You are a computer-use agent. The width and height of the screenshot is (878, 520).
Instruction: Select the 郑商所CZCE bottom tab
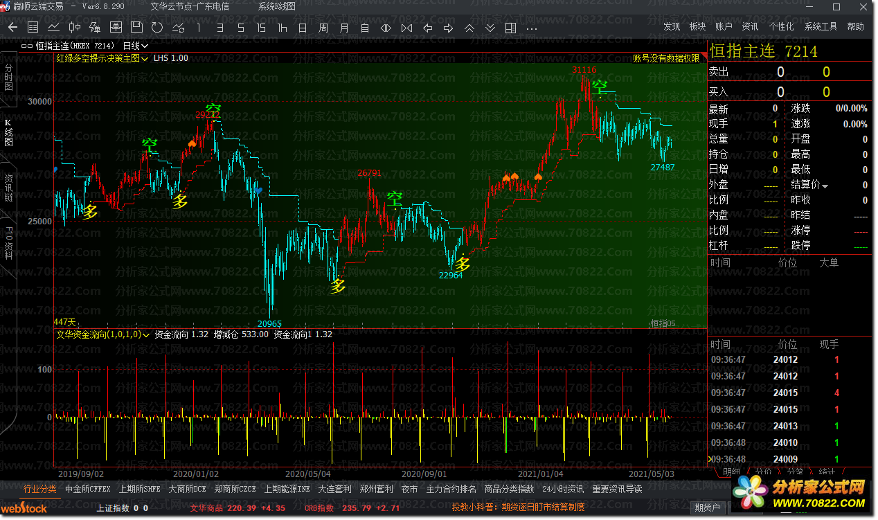click(x=235, y=489)
